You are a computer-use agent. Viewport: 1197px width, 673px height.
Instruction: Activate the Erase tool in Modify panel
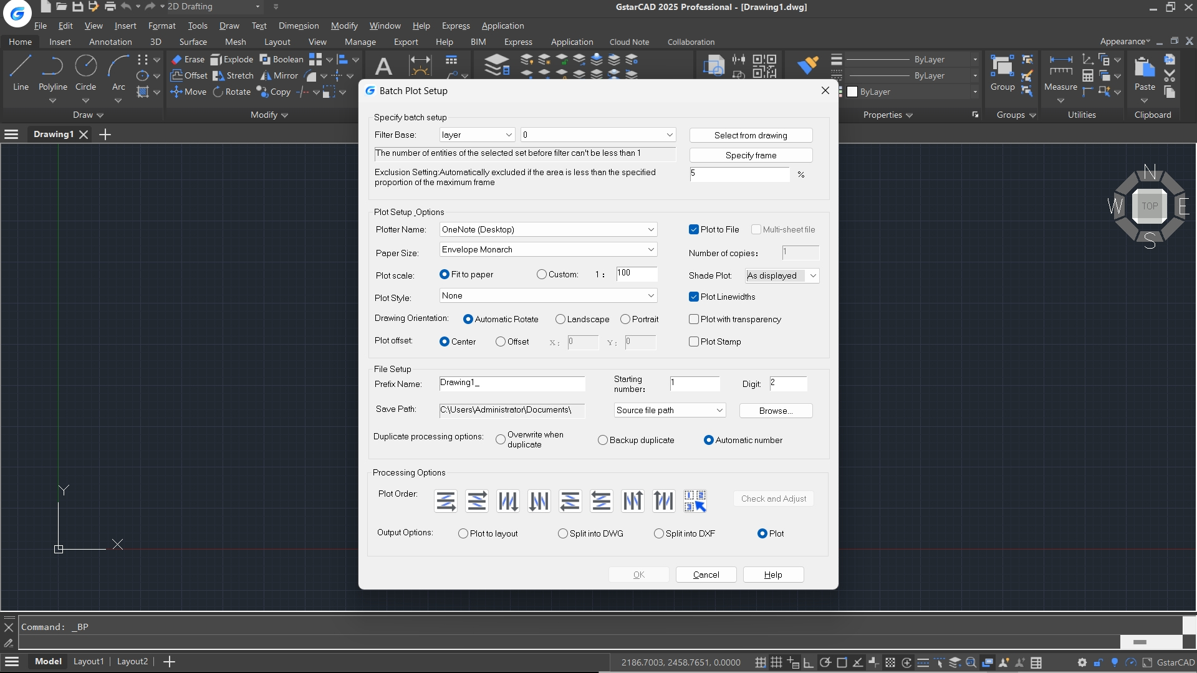[188, 59]
